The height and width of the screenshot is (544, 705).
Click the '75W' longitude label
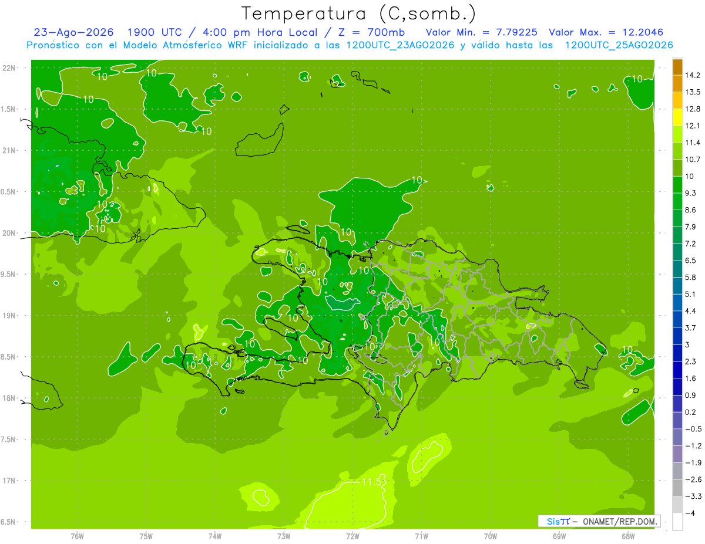(146, 536)
